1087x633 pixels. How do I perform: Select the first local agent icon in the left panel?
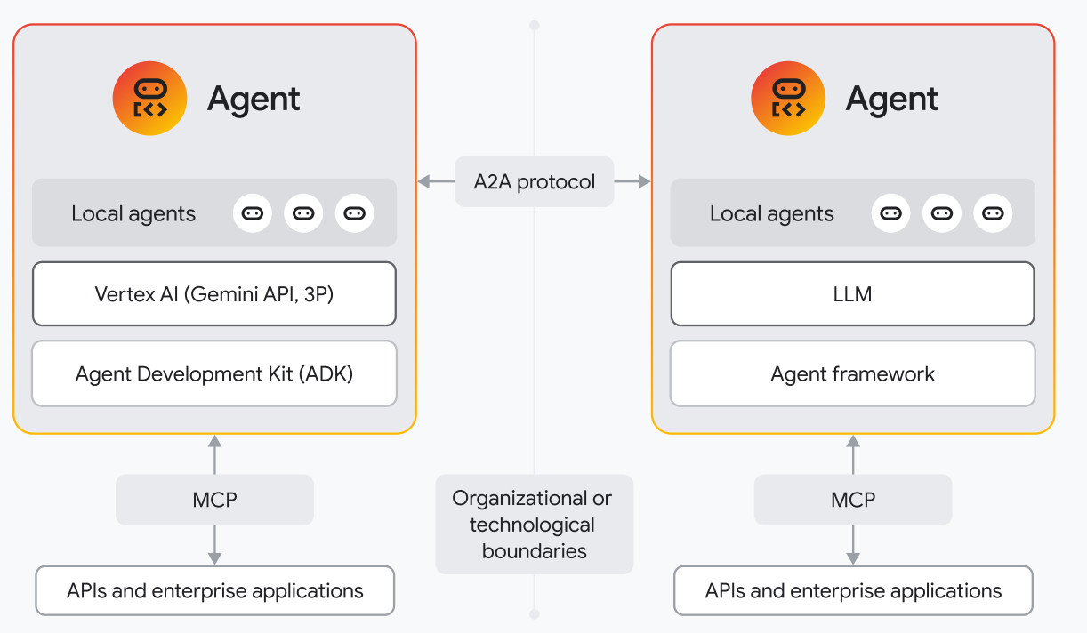[253, 213]
